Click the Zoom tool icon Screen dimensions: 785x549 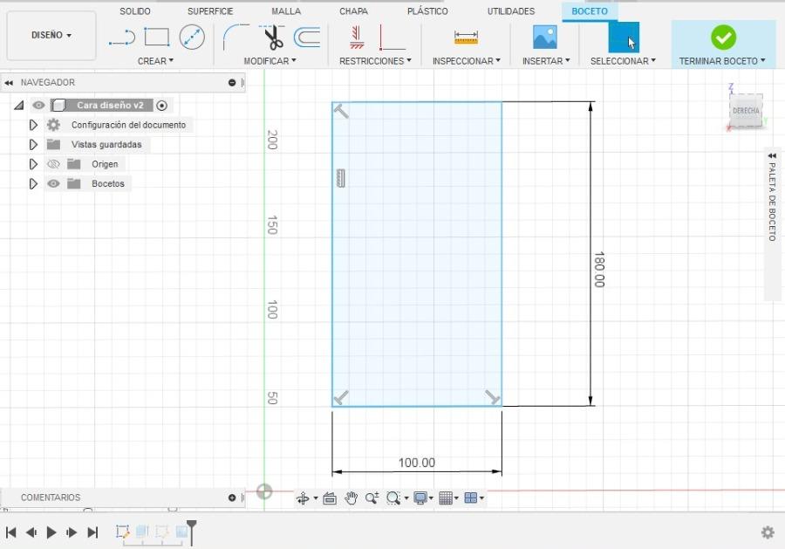tap(372, 498)
